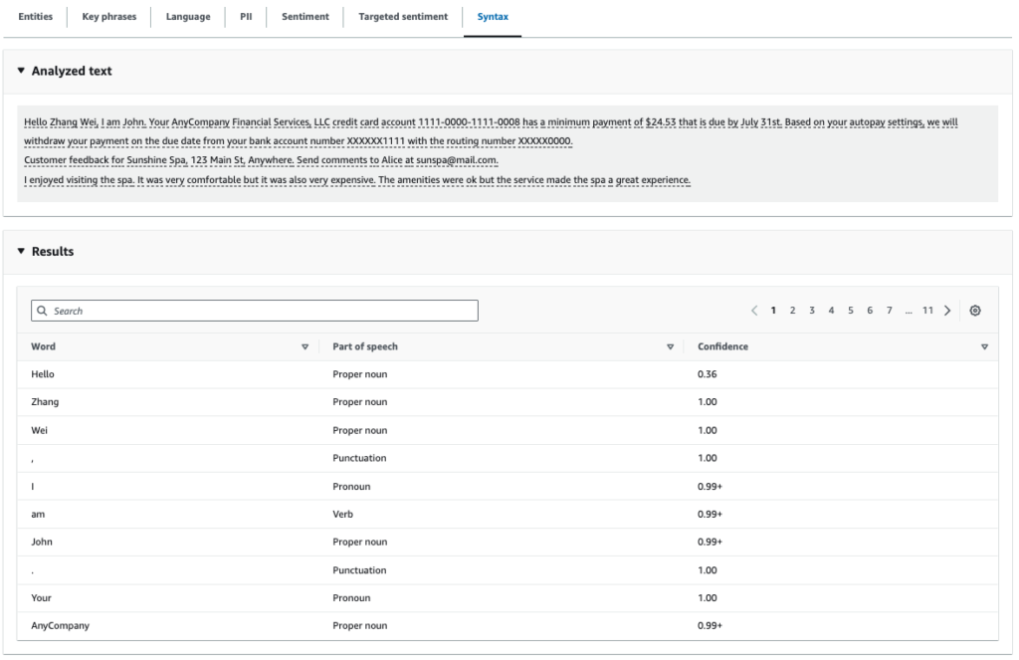
Task: Open the table preferences gear
Action: coord(975,310)
